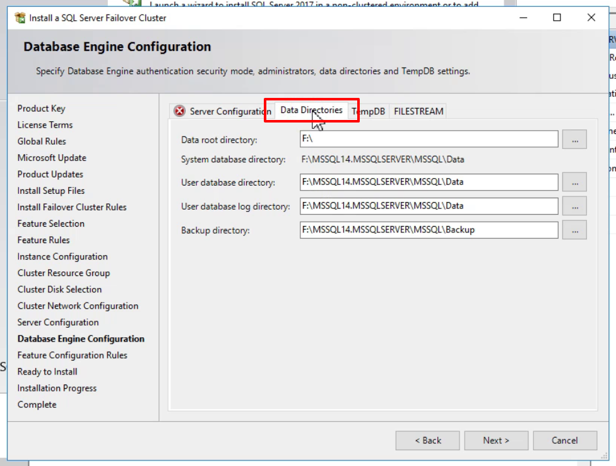
Task: Click the SQL Server setup title bar icon
Action: (x=20, y=18)
